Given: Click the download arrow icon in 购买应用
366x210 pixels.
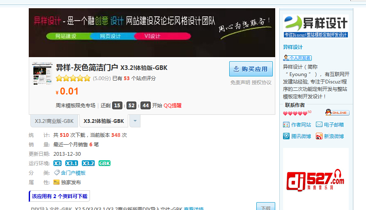Looking at the screenshot, I should [x=236, y=69].
